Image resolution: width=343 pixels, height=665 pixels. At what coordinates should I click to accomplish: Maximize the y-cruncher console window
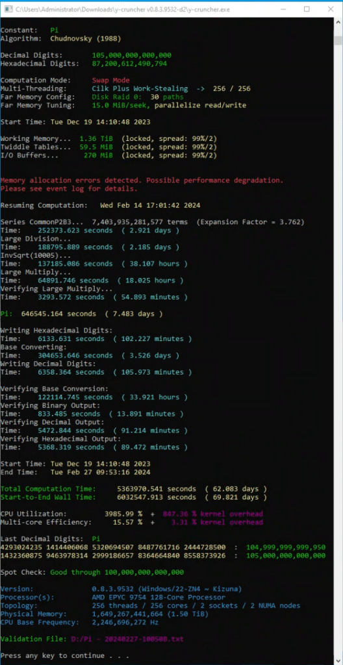click(307, 9)
